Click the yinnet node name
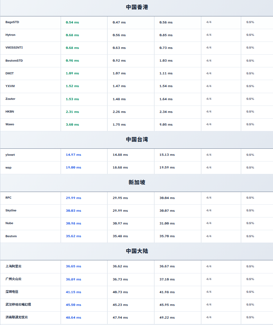273x325 pixels. pyautogui.click(x=10, y=155)
